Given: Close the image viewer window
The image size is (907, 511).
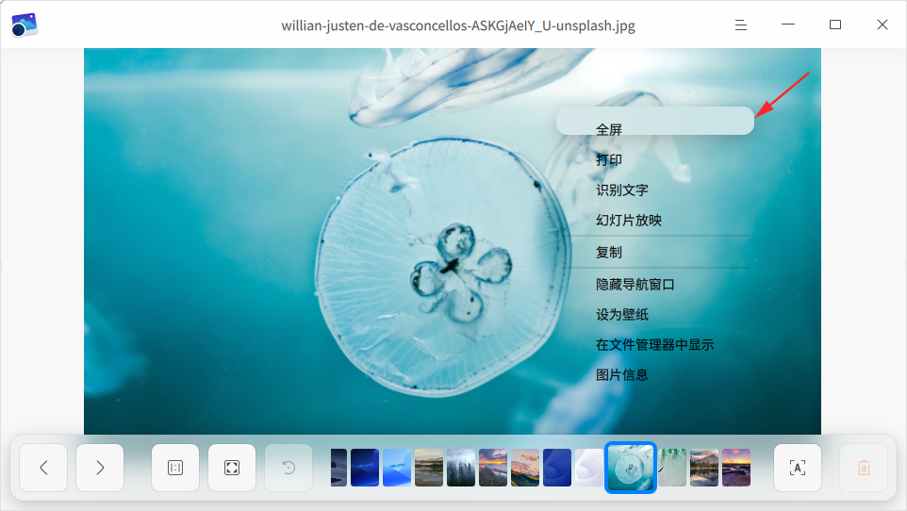Looking at the screenshot, I should (882, 25).
